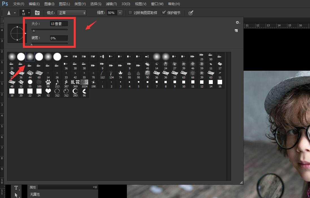This screenshot has height=198, width=310.
Task: Select the dragon-shaped brush 387
Action: 66,84
